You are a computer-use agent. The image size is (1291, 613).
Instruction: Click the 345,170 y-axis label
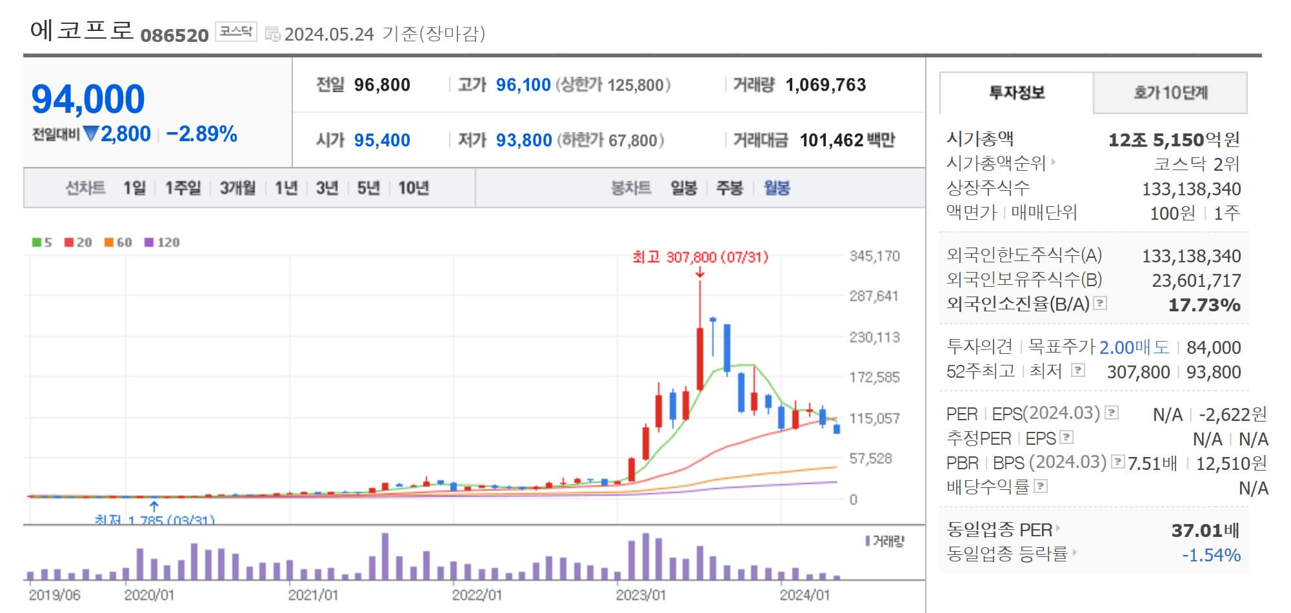click(x=874, y=256)
